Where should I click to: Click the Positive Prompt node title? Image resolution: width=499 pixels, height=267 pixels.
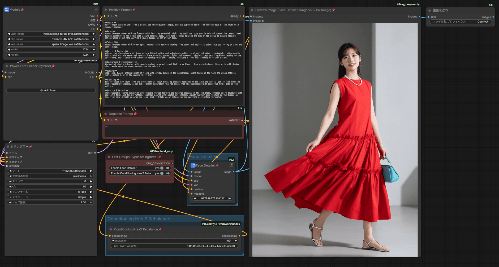pos(120,10)
